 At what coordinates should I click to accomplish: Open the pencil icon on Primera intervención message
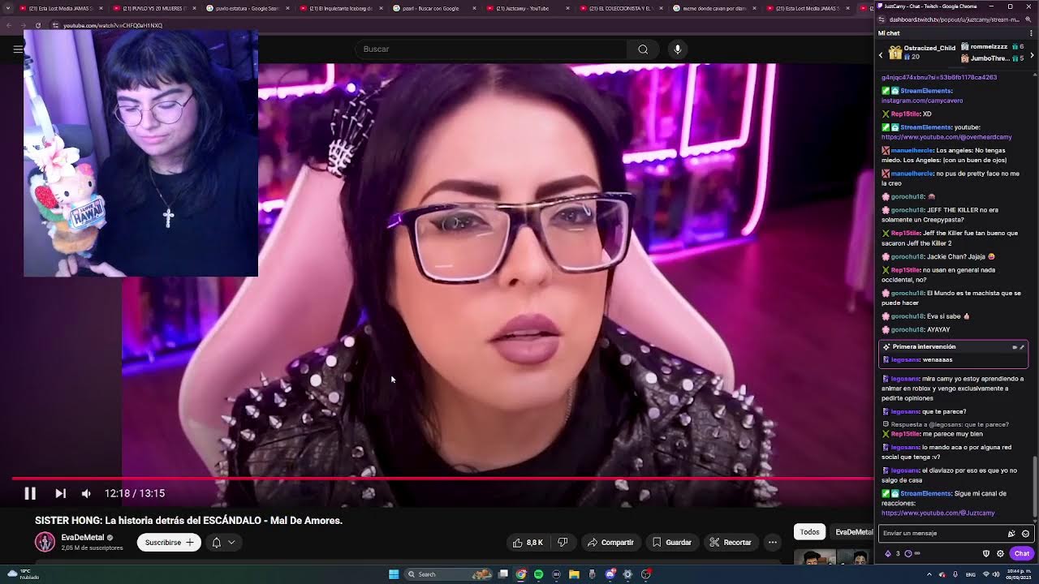(x=1022, y=347)
